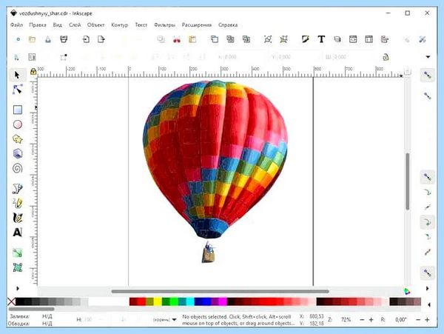Image resolution: width=444 pixels, height=334 pixels.
Task: Open the Расширения menu
Action: tap(197, 25)
